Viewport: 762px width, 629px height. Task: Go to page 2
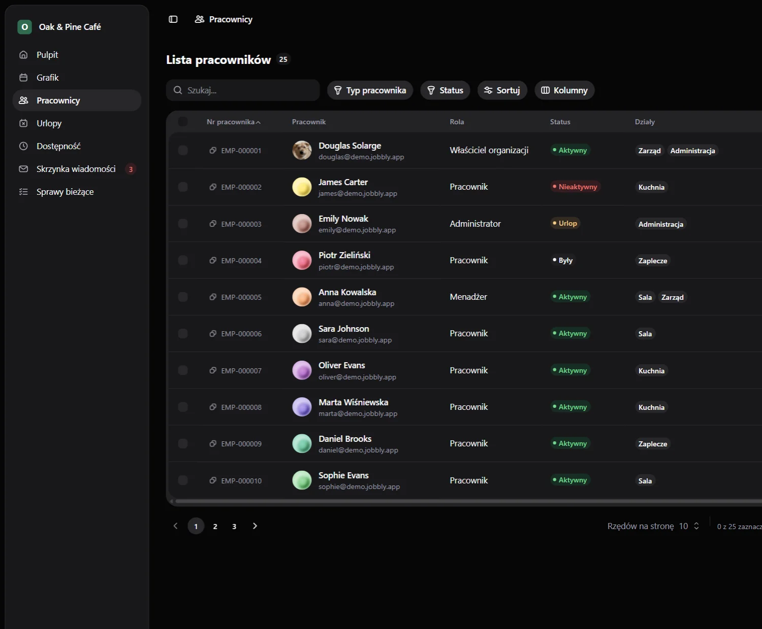[x=215, y=526]
